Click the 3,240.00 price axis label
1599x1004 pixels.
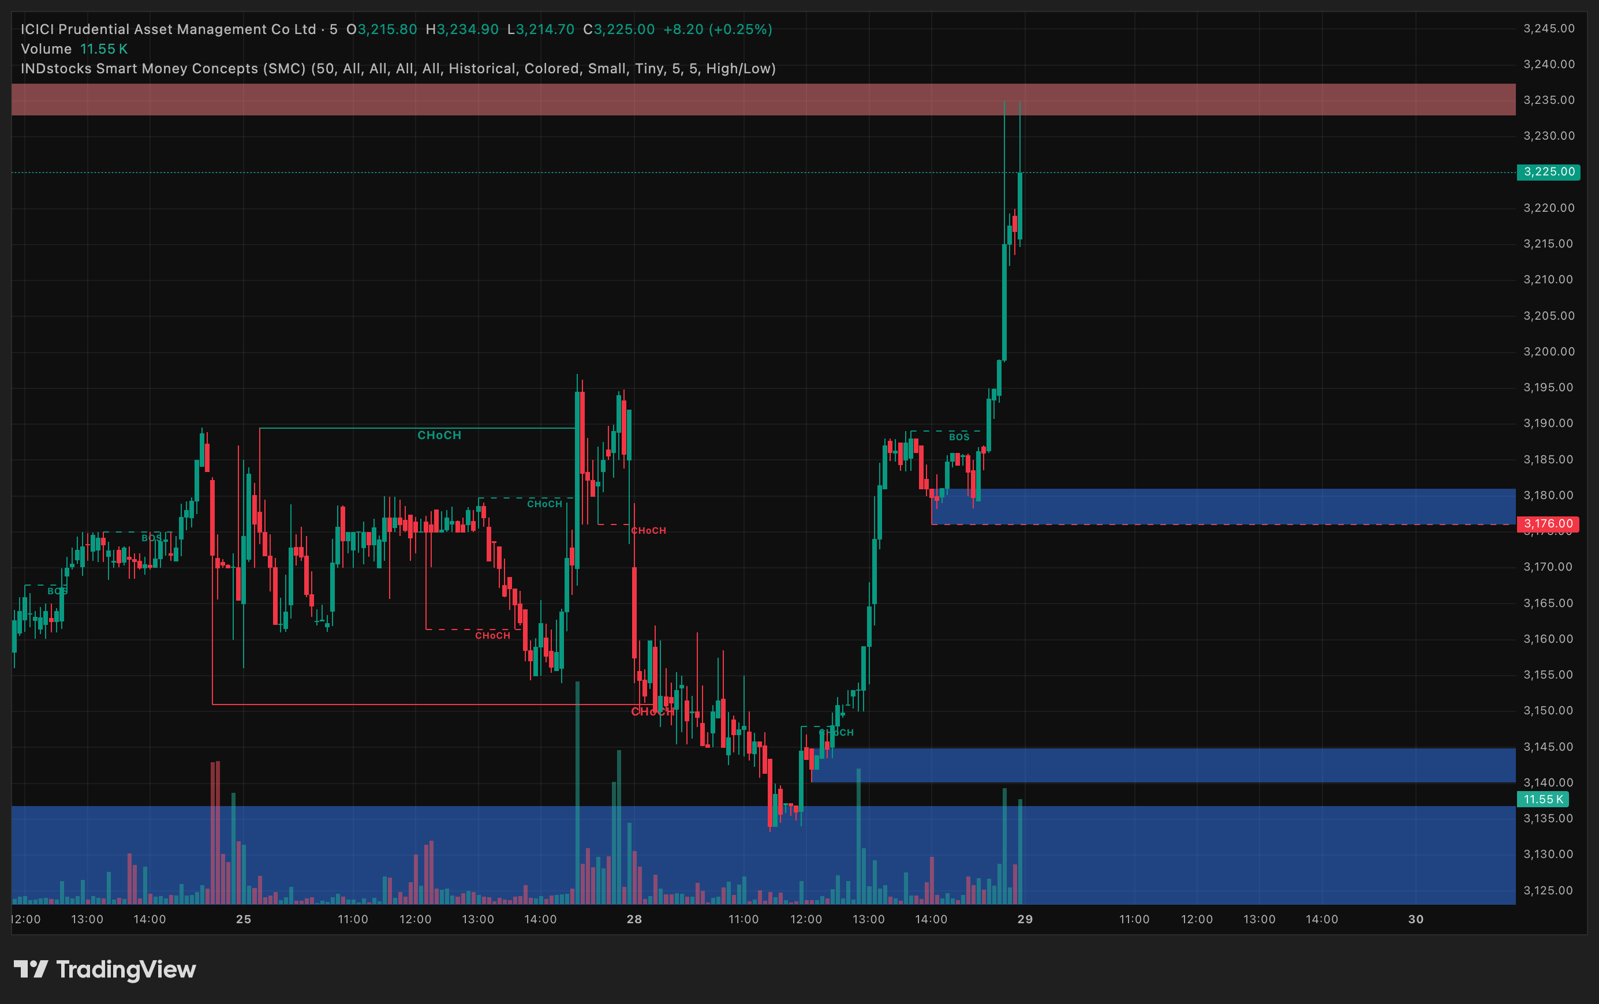click(1549, 65)
